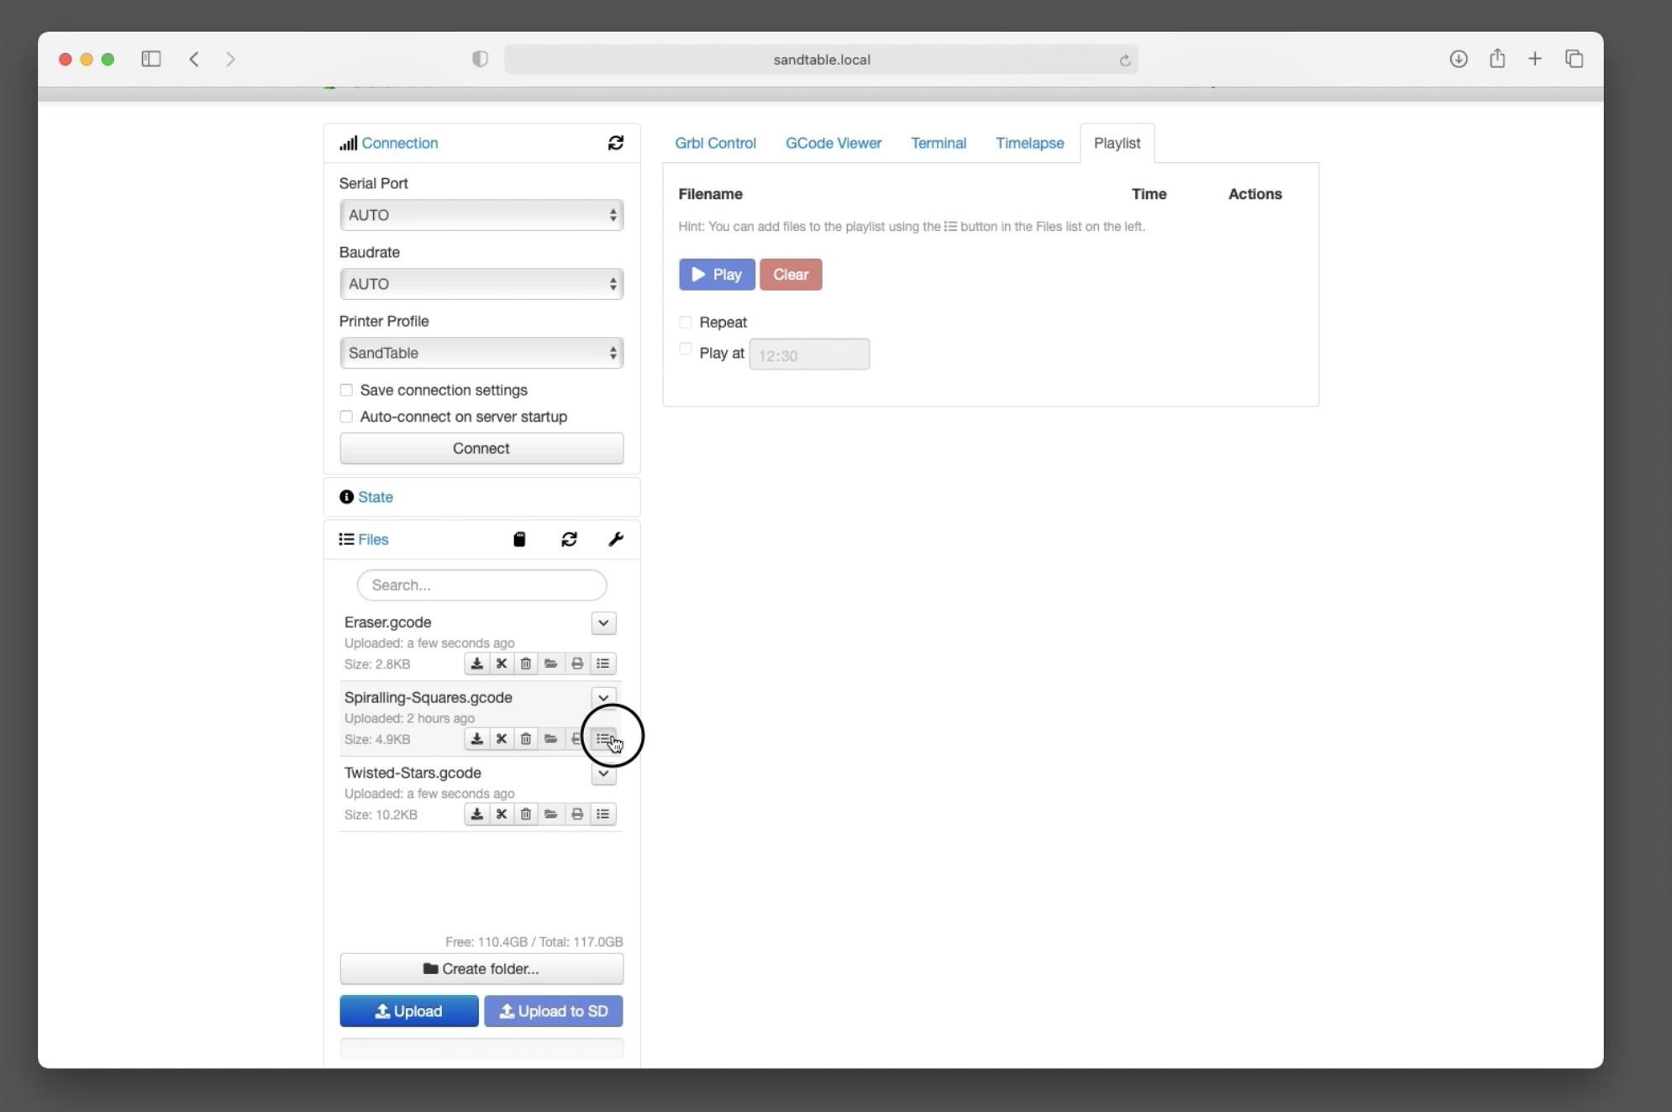Click scissors icon for Spiralling-Squares.gcode

[x=502, y=739]
